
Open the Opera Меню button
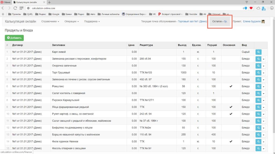click(x=6, y=2)
